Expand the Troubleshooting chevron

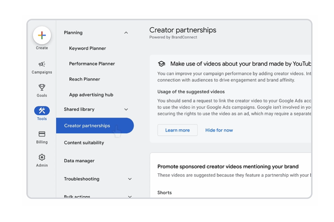click(x=130, y=179)
